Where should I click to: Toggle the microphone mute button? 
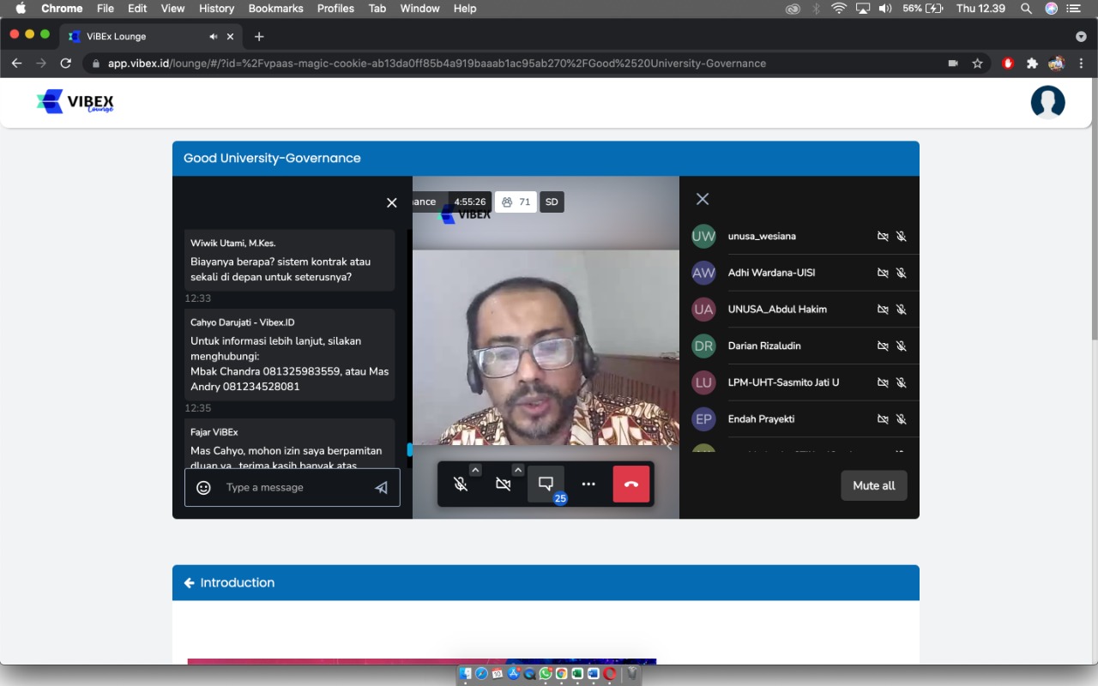click(x=461, y=484)
